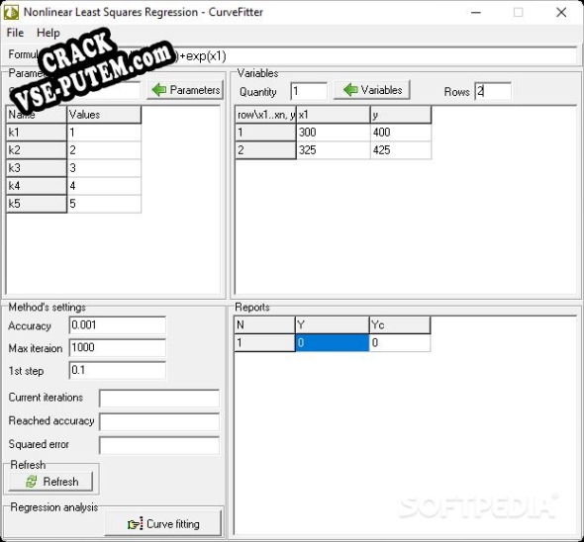Click the k5 name row header

click(37, 204)
